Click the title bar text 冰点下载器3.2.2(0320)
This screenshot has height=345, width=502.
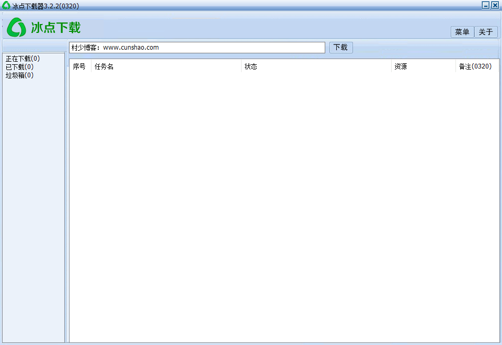(x=45, y=5)
